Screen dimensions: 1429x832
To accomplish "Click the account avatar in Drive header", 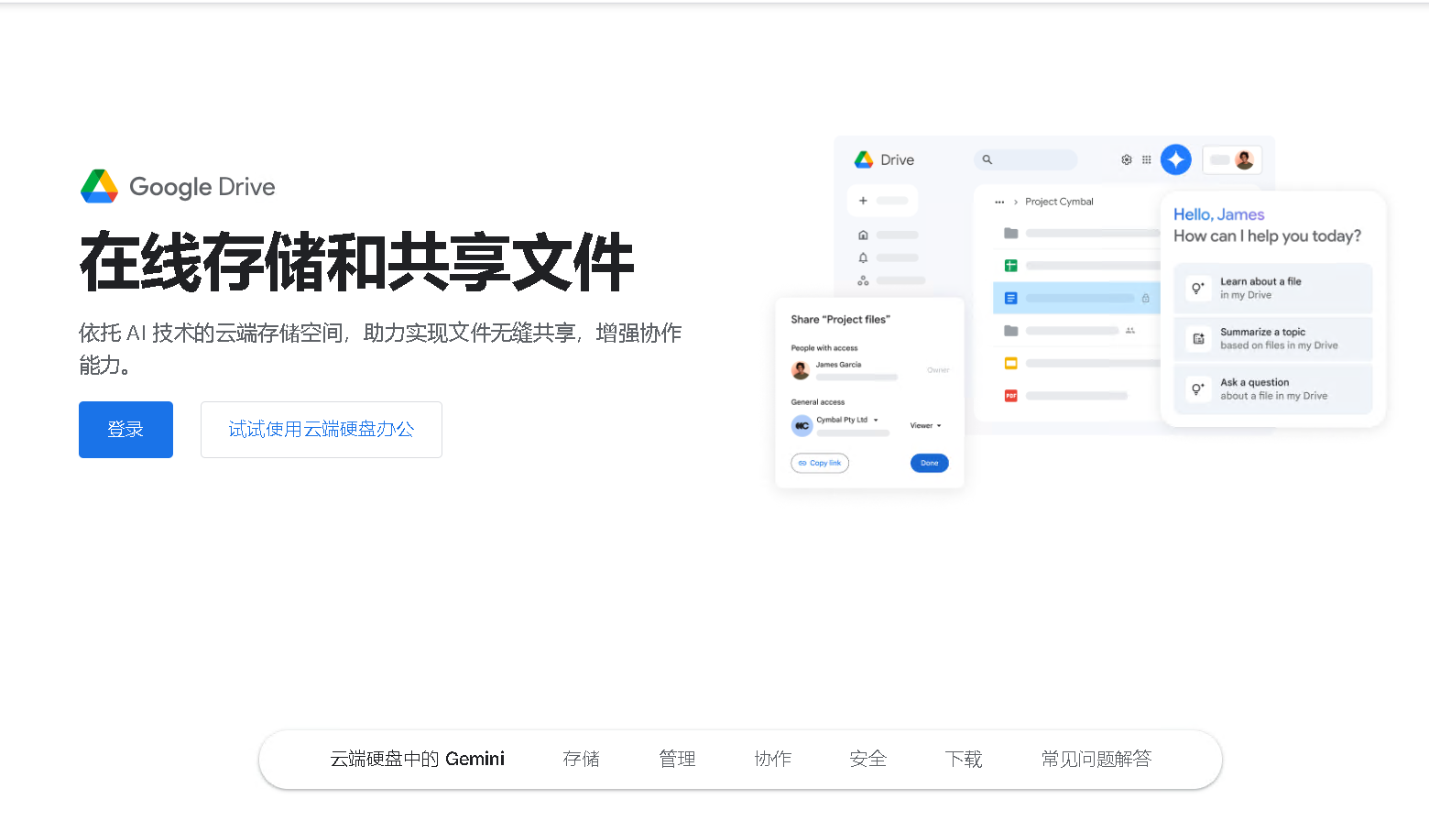I will (x=1244, y=159).
